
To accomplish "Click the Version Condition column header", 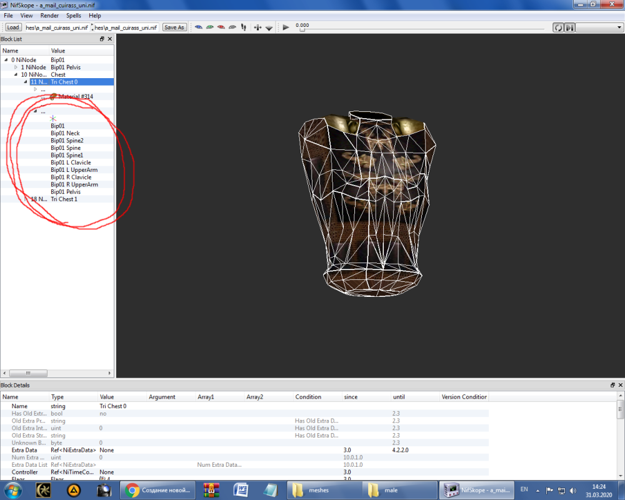I will pos(464,397).
